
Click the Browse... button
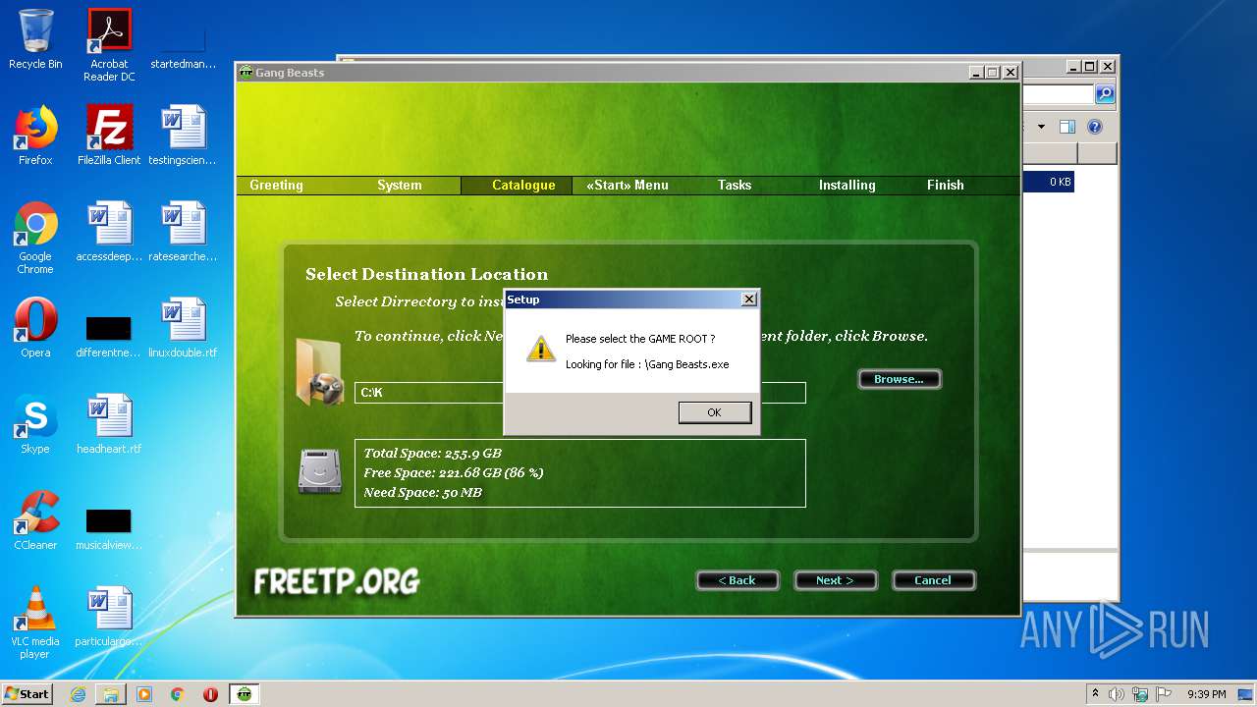(x=900, y=379)
